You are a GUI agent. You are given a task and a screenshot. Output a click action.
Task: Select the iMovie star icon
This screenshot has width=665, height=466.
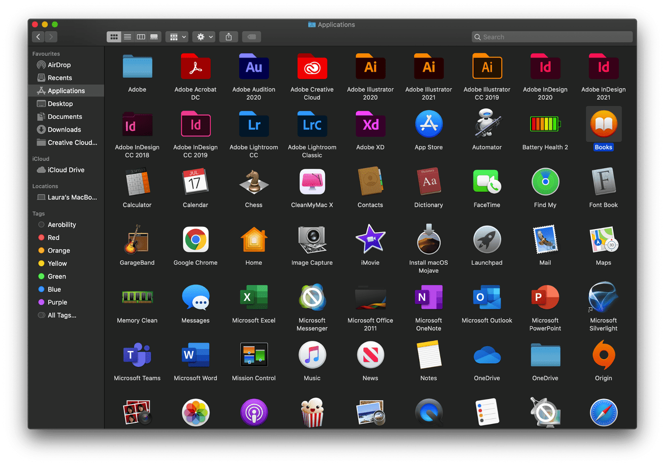[370, 239]
